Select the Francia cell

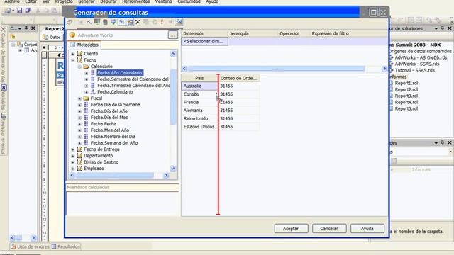(x=199, y=102)
